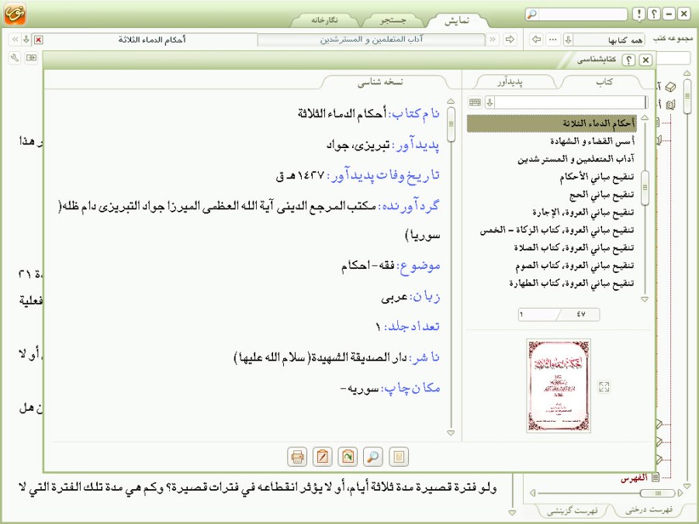Select the کتاب tab in bibliography
The image size is (699, 524).
coord(604,82)
